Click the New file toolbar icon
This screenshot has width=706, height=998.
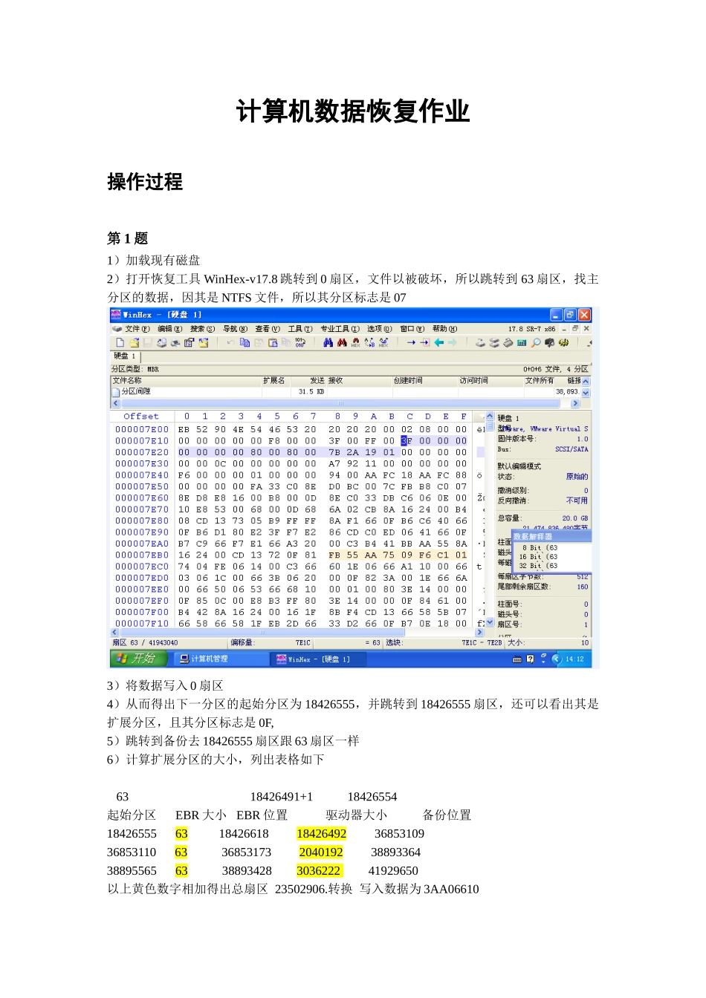click(x=120, y=342)
